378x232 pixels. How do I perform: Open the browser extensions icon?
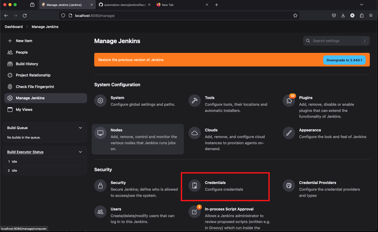[x=362, y=16]
